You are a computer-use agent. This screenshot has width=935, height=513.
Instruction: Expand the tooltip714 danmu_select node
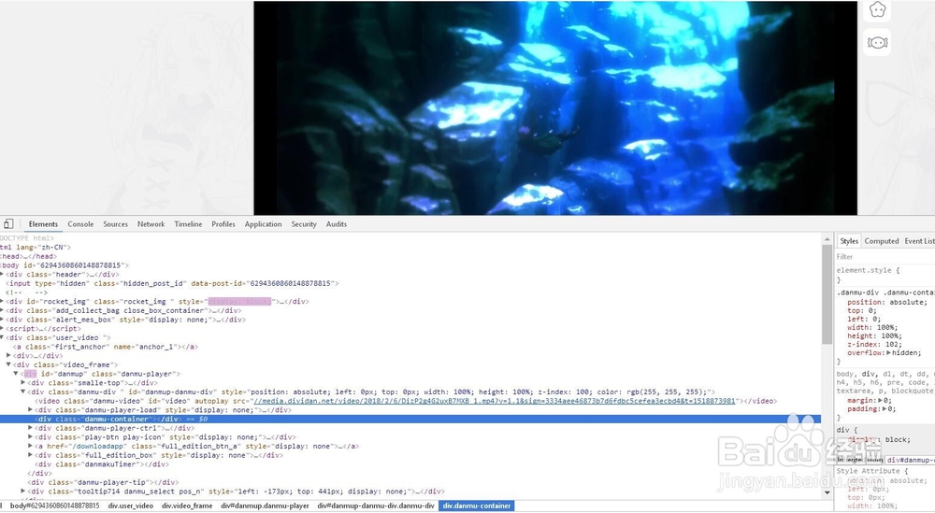click(23, 491)
